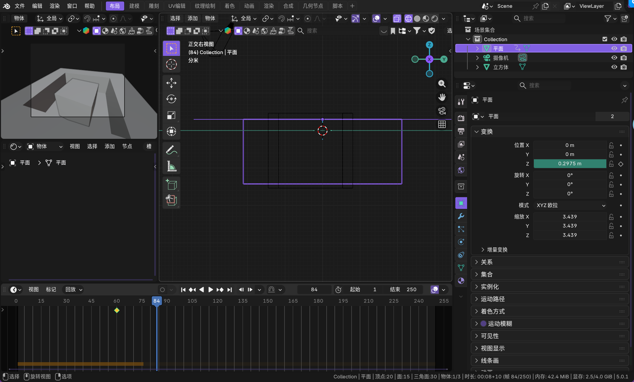This screenshot has height=382, width=634.
Task: Select the Measure ruler tool
Action: coord(171,166)
